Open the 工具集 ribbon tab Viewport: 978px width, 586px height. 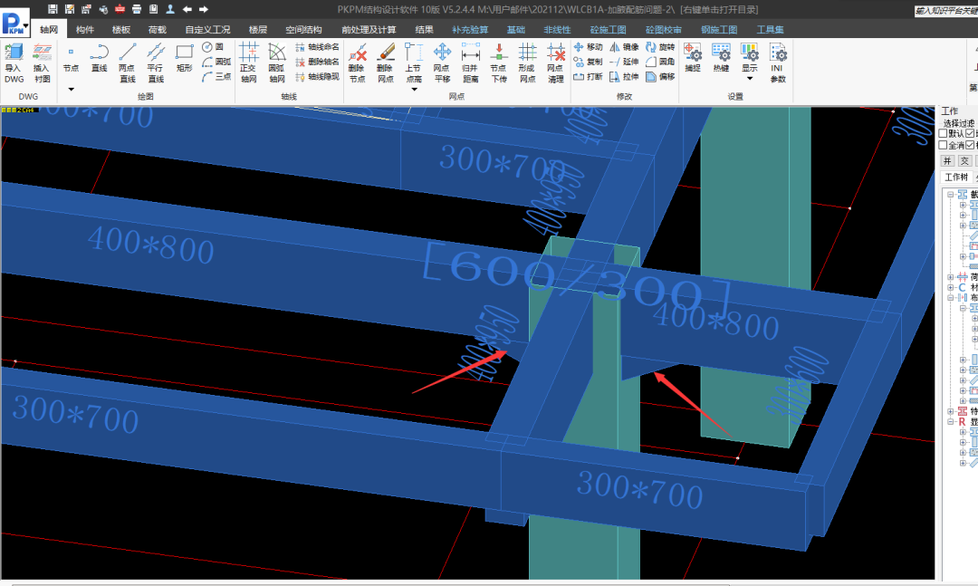[771, 29]
